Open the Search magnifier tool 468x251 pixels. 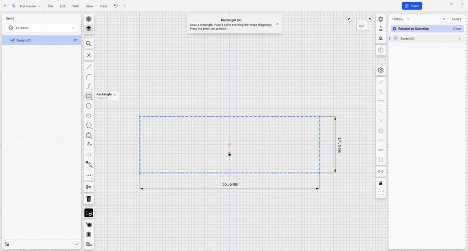89,43
